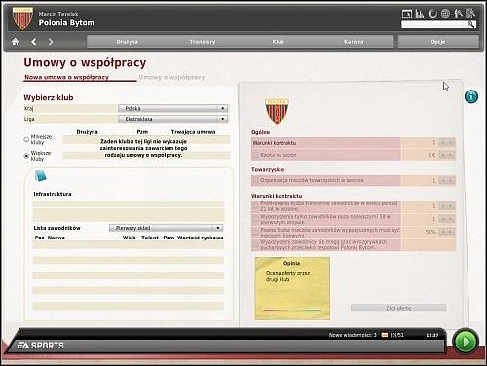
Task: Open the player search icon
Action: click(458, 14)
